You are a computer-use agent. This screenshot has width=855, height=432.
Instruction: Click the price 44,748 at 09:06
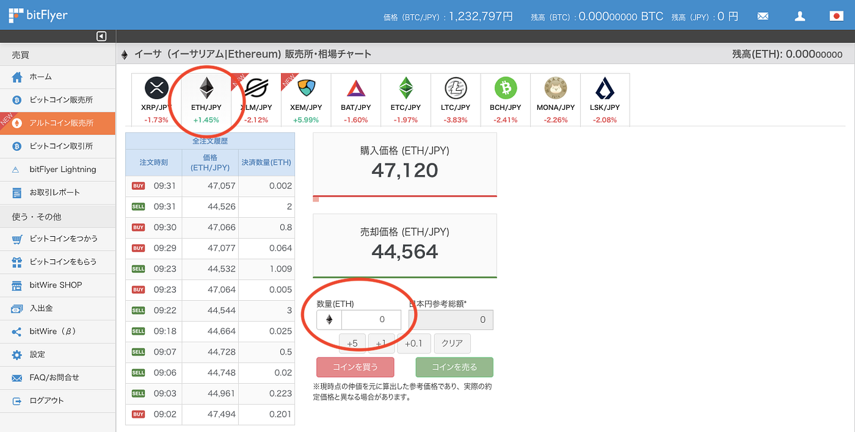point(222,373)
